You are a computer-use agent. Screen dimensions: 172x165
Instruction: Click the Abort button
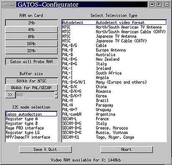126,150
